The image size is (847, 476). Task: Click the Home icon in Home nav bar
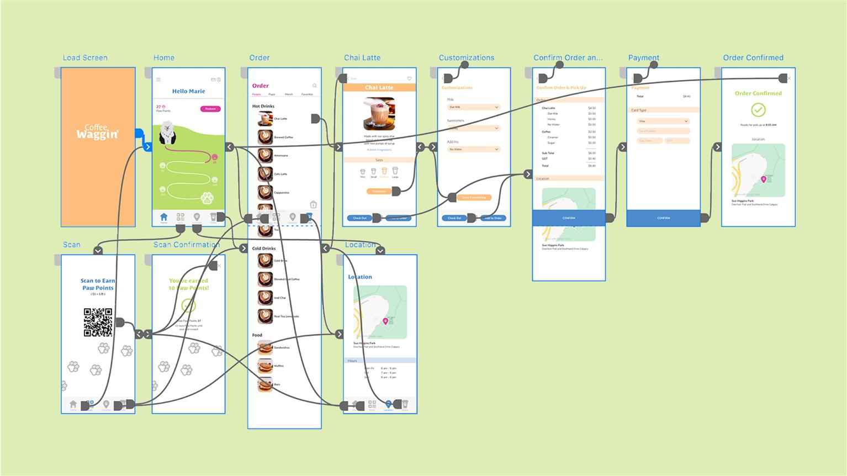click(x=163, y=218)
